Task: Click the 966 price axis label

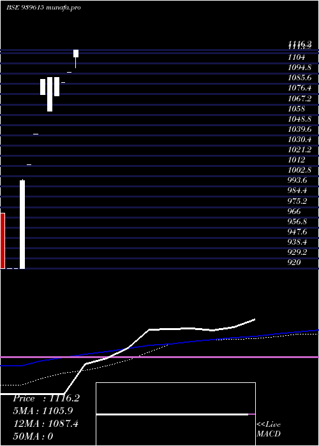Action: point(294,212)
